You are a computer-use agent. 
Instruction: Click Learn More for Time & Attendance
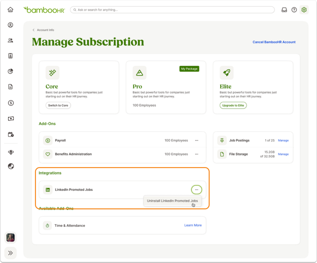pyautogui.click(x=193, y=225)
